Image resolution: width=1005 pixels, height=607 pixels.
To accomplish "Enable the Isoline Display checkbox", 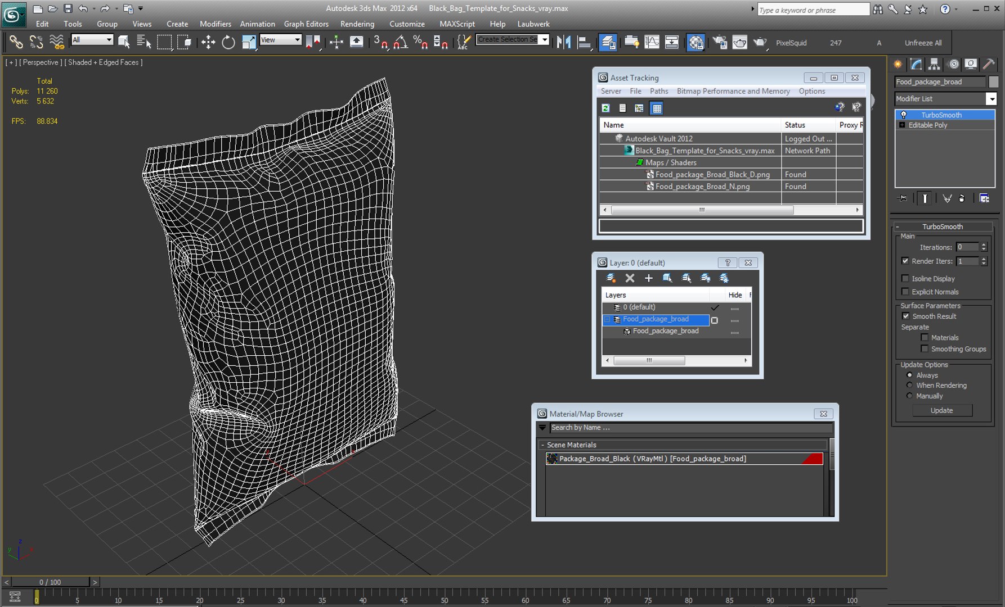I will (905, 279).
